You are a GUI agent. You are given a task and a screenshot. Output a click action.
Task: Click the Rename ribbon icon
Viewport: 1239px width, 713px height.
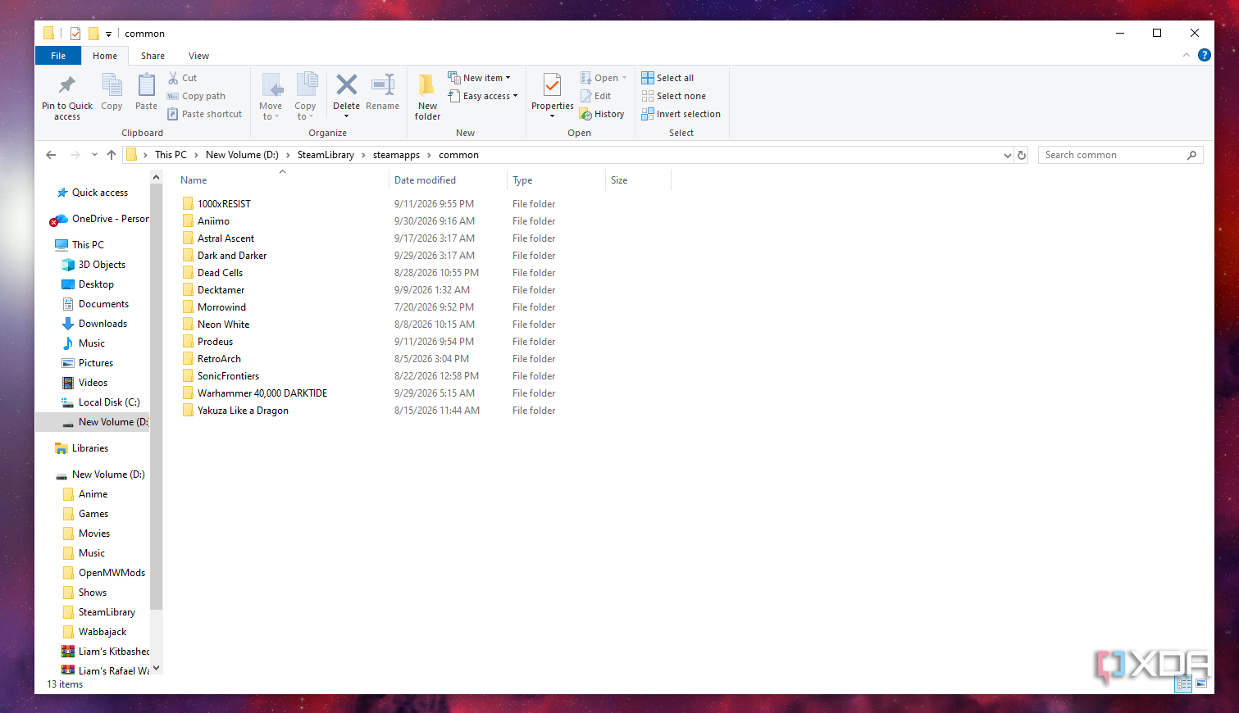click(x=383, y=84)
